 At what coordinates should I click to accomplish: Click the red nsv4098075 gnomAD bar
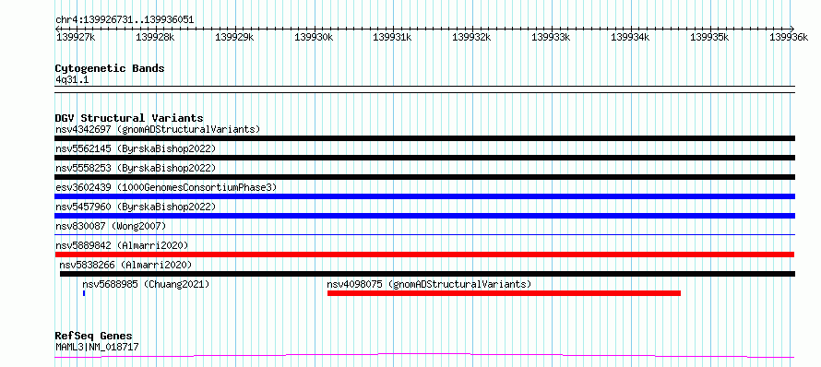coord(504,293)
